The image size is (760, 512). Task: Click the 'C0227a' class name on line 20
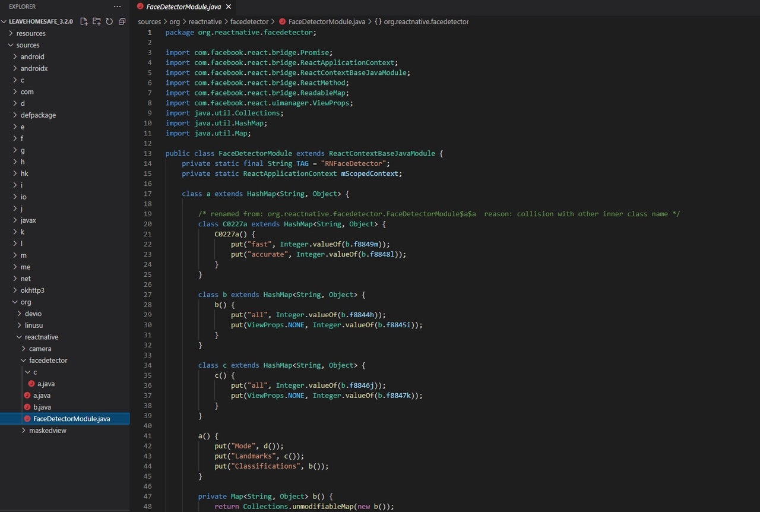pyautogui.click(x=235, y=224)
